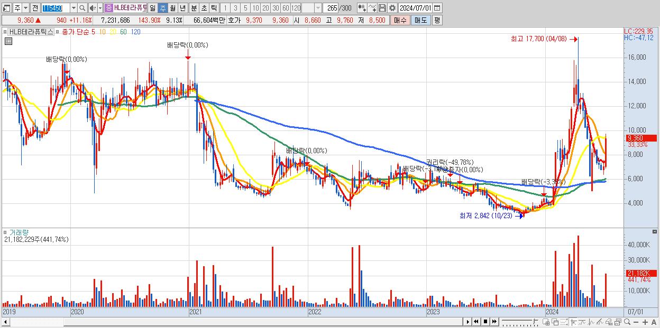Open the custom interval dropdown

point(318,8)
